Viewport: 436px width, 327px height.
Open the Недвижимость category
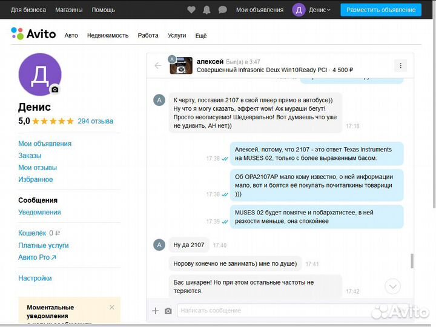click(x=108, y=36)
